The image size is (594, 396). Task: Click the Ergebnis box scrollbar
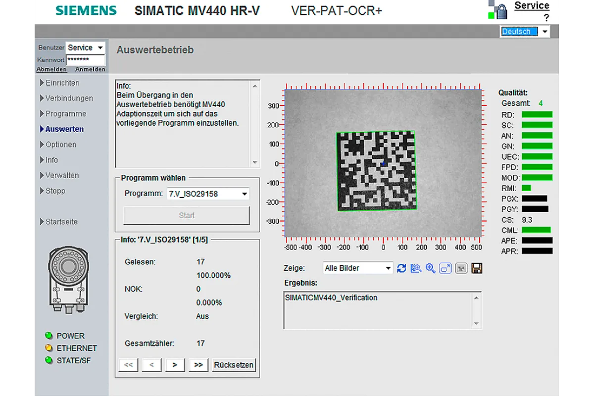click(x=477, y=310)
